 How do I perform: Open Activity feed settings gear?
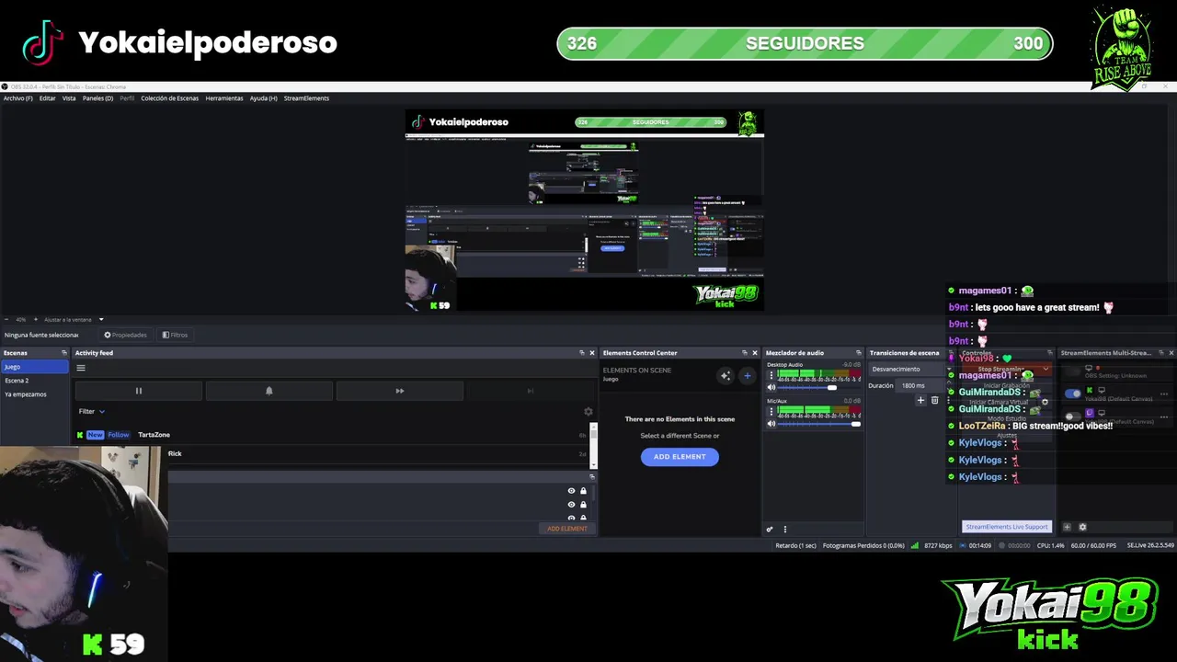(588, 412)
